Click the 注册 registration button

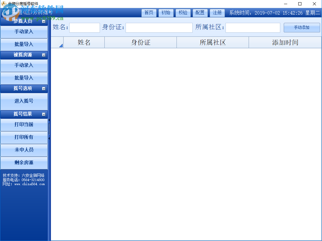tap(217, 13)
